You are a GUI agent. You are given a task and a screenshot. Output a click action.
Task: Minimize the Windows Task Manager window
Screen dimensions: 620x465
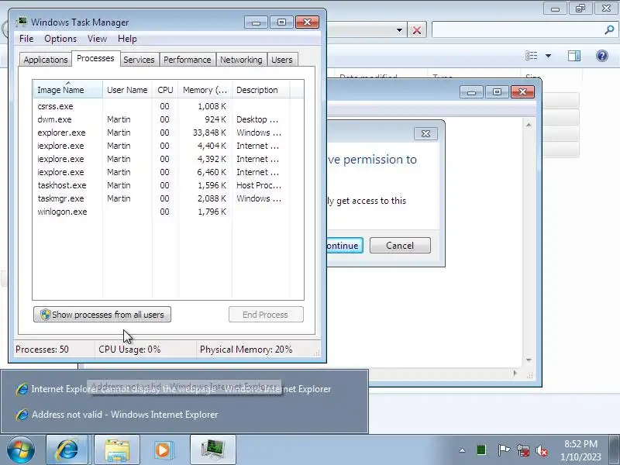coord(257,22)
